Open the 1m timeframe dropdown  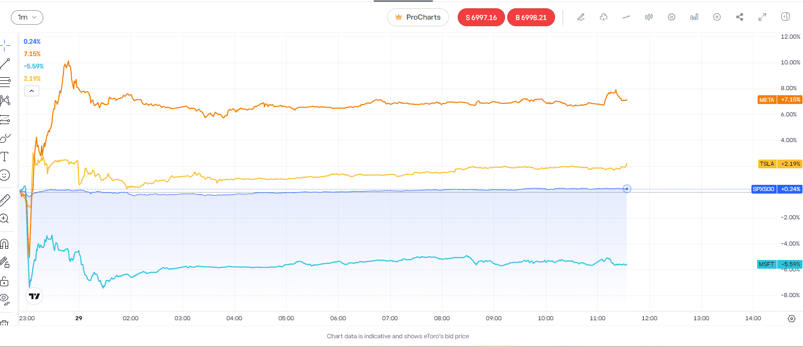27,17
